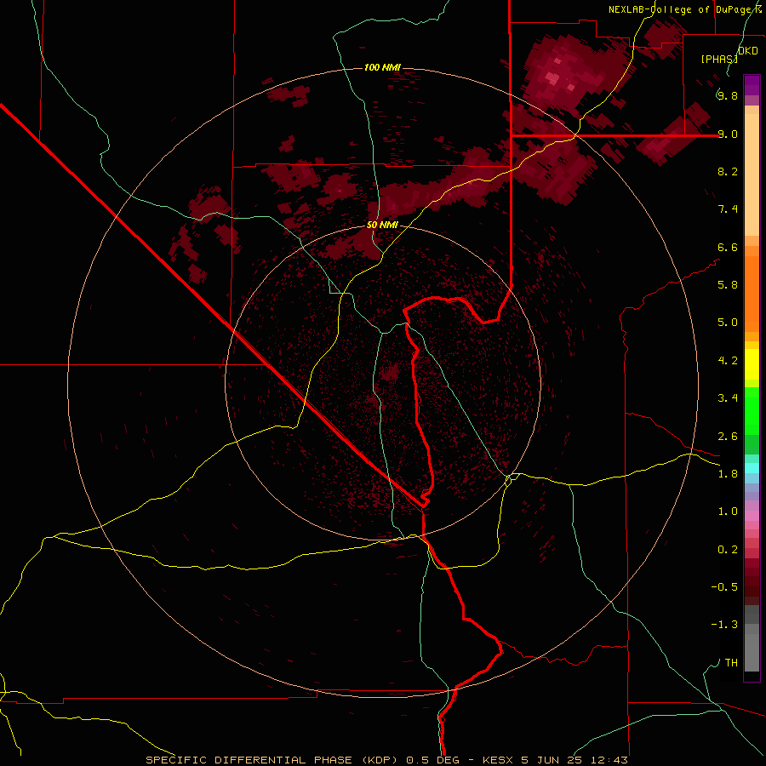The width and height of the screenshot is (766, 766).
Task: Click the orange segment of the color bar
Action: 752,293
